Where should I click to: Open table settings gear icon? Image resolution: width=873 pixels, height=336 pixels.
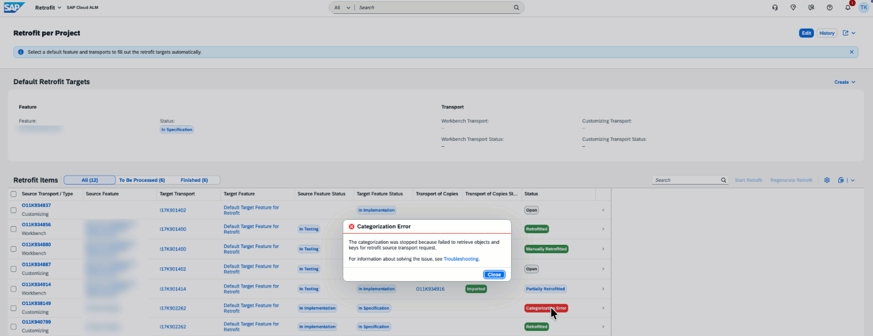pyautogui.click(x=827, y=180)
